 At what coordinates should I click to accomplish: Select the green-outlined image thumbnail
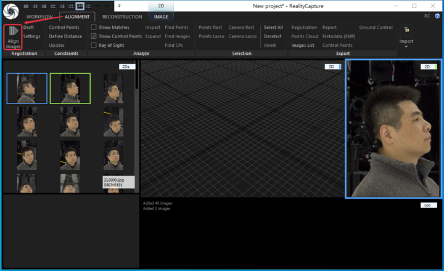tap(70, 88)
